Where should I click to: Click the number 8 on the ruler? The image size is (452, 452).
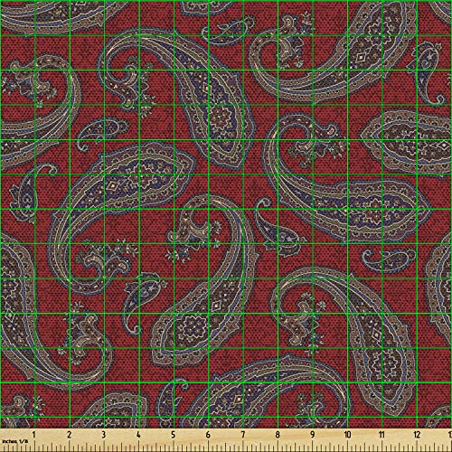(x=278, y=435)
